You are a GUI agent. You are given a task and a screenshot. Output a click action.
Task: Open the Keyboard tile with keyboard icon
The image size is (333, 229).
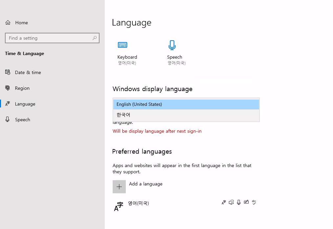127,53
